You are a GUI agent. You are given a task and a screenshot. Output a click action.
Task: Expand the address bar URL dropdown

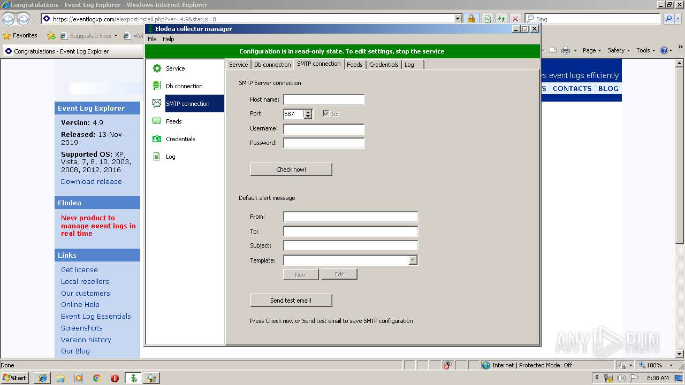click(x=458, y=19)
